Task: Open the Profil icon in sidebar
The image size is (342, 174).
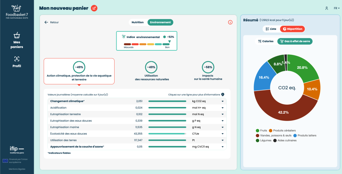Action: pyautogui.click(x=17, y=59)
